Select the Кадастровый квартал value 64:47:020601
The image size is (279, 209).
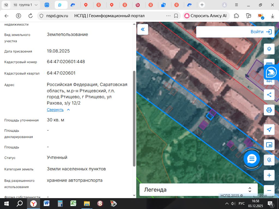pos(61,73)
